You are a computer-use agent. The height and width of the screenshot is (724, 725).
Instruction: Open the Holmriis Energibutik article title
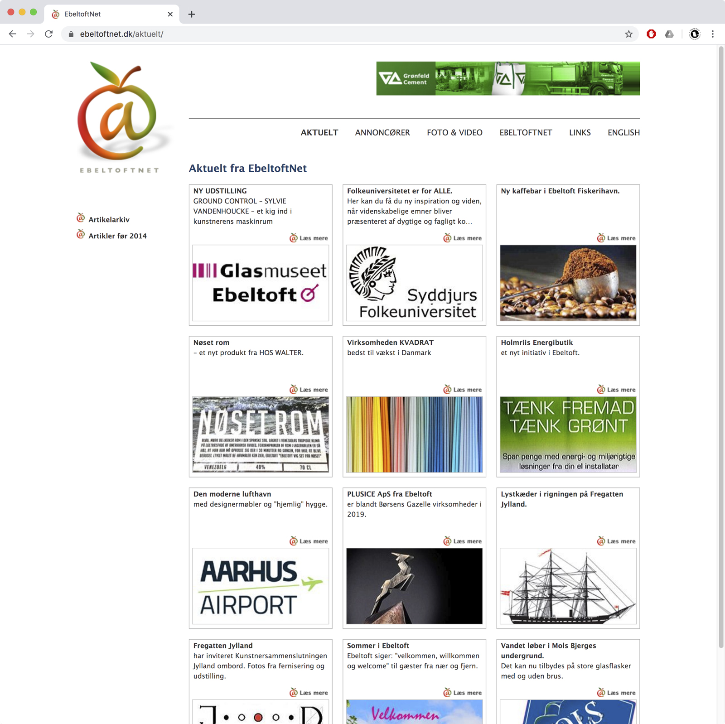[x=536, y=343]
